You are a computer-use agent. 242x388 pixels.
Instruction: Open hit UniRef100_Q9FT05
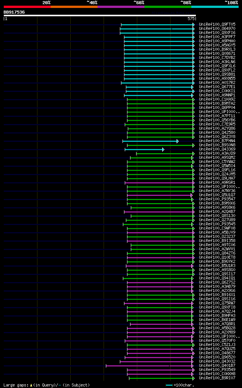tap(217, 24)
